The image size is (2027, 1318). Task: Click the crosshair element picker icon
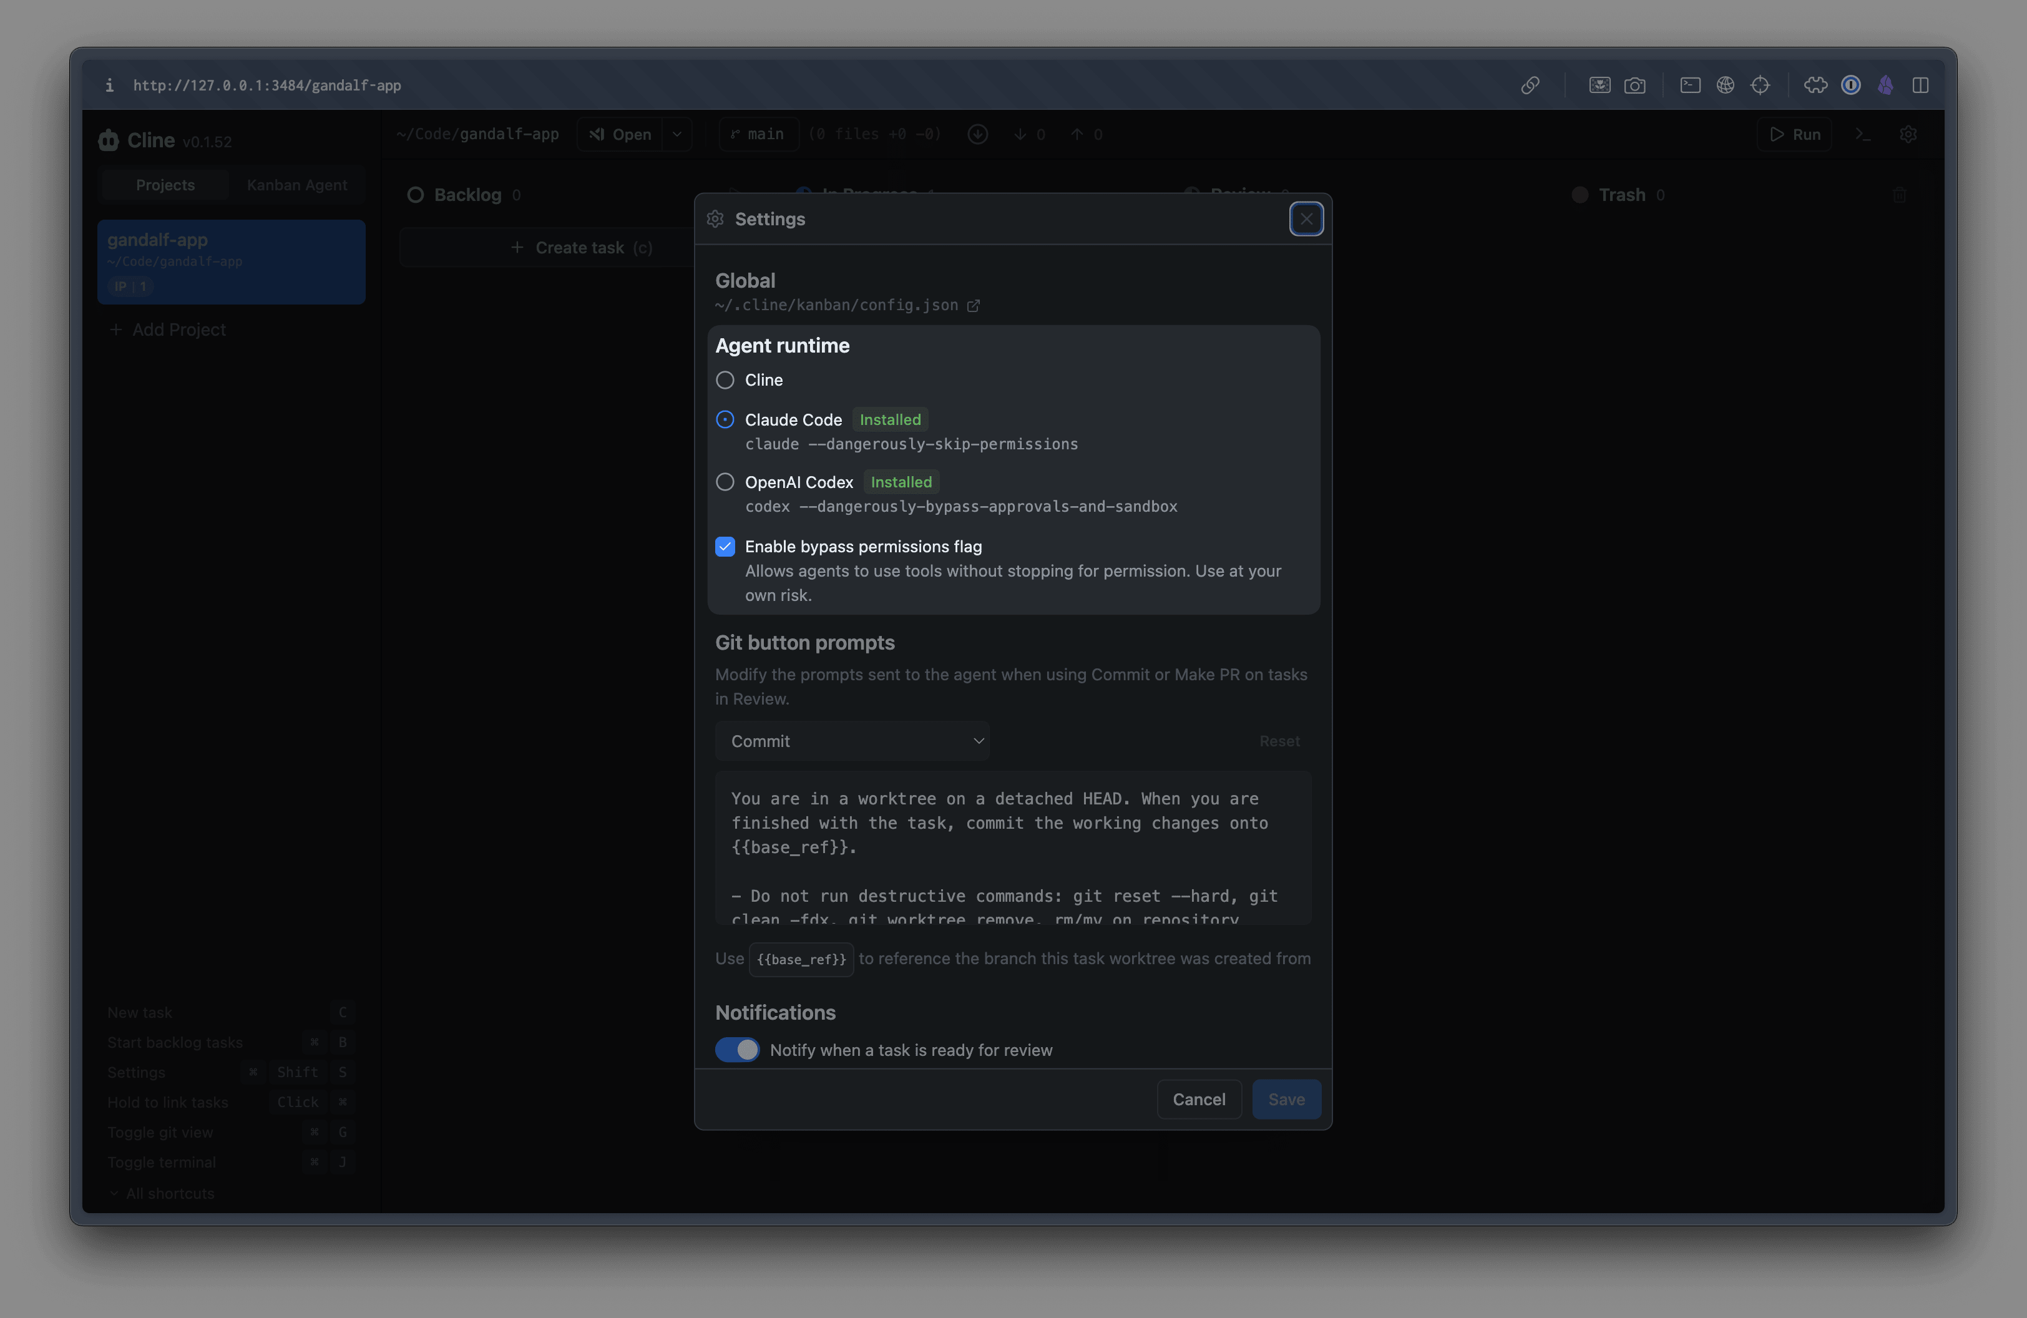1759,85
